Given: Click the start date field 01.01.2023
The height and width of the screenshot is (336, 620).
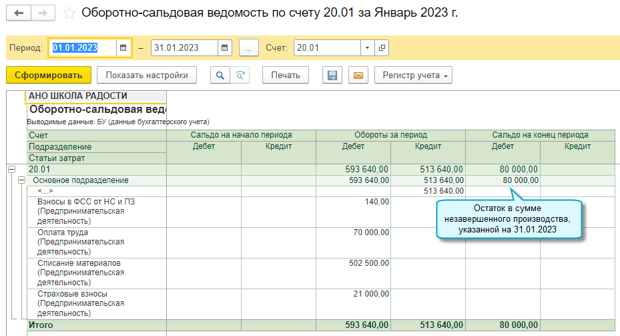Looking at the screenshot, I should (x=83, y=48).
